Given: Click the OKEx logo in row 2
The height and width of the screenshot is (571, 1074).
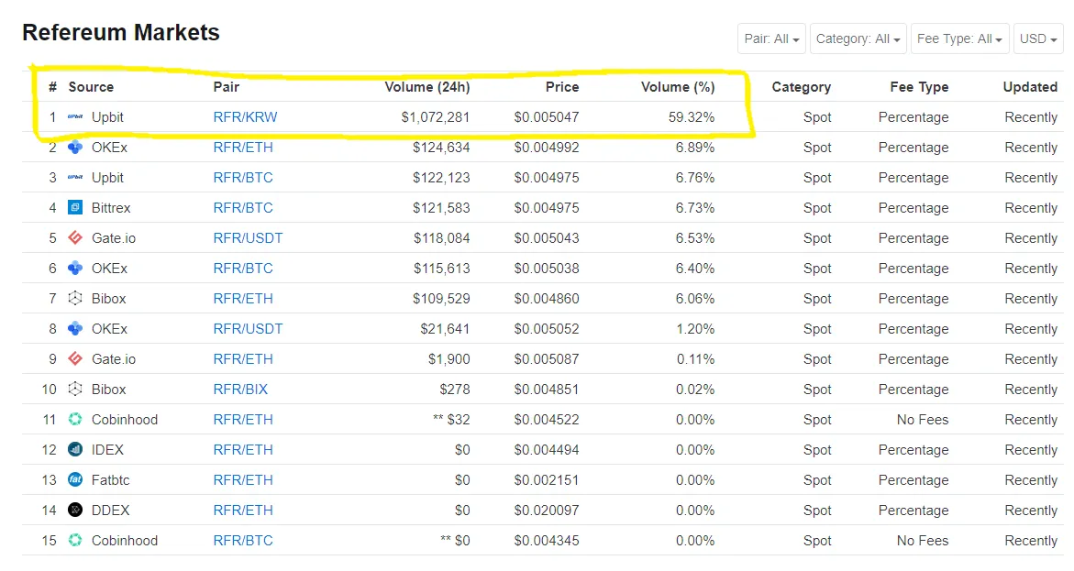Looking at the screenshot, I should pyautogui.click(x=75, y=148).
